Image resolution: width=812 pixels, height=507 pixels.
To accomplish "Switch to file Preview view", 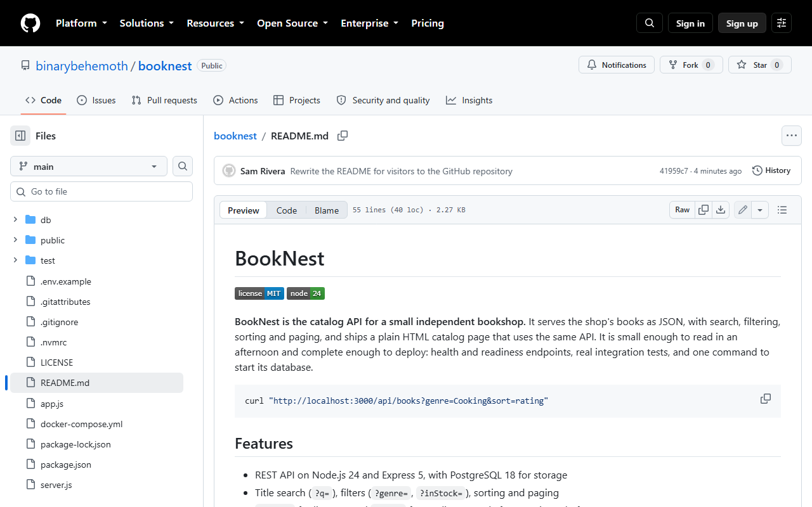I will (244, 210).
